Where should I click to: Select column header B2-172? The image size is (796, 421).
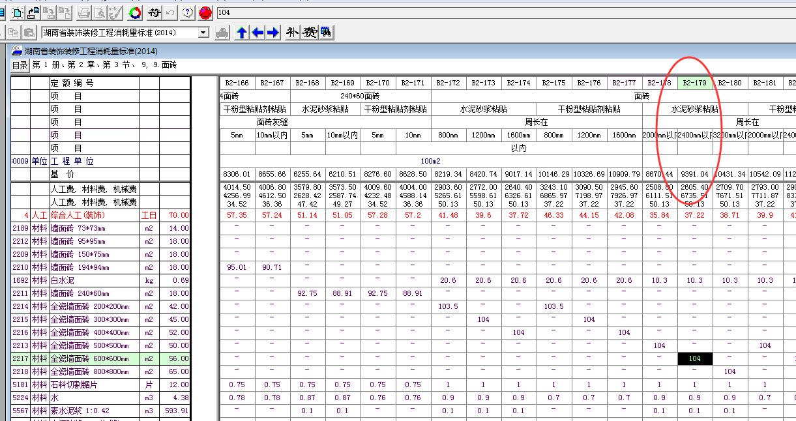pos(448,83)
